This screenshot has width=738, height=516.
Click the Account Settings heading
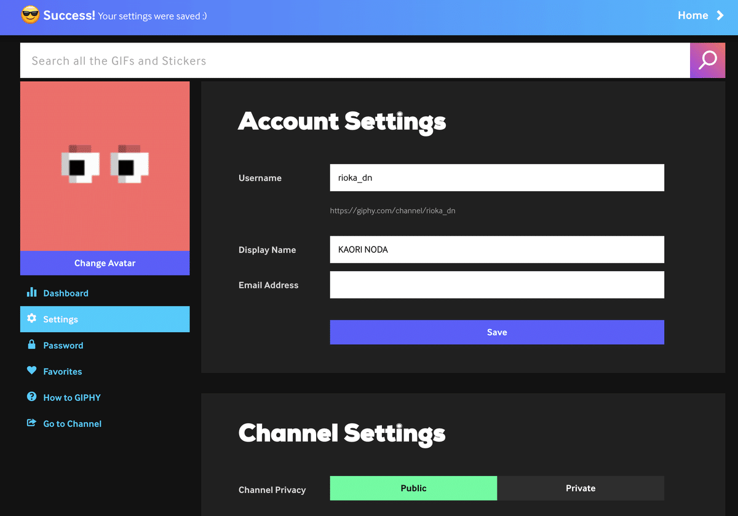pyautogui.click(x=342, y=121)
